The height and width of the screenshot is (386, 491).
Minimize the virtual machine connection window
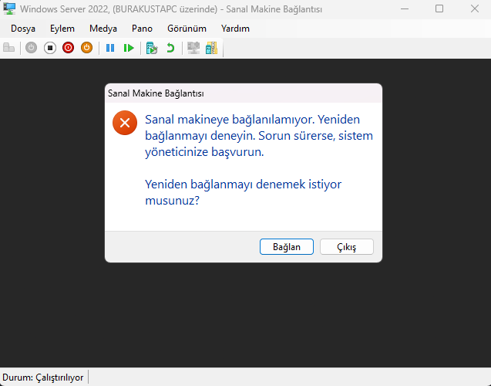(x=405, y=8)
